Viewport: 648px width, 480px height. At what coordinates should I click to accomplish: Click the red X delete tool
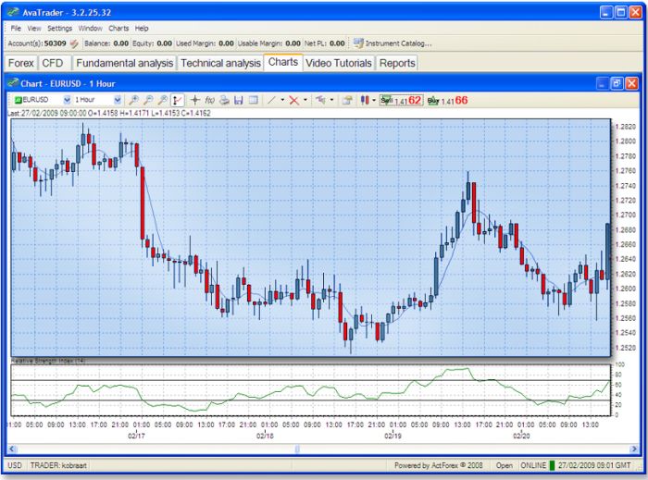click(294, 100)
